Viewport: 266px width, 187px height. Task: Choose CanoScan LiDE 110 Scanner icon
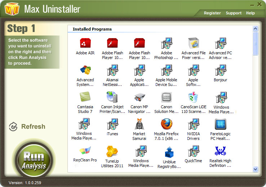(x=194, y=97)
